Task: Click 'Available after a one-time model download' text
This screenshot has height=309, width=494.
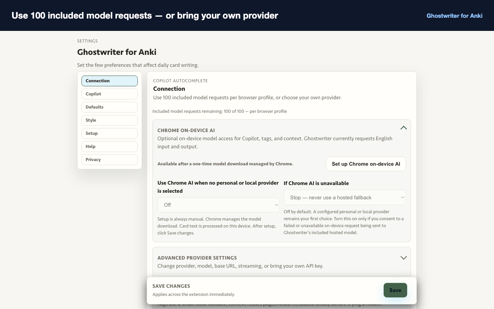Action: 225,164
